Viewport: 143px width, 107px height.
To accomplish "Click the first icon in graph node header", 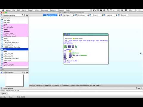I will pos(64,34).
